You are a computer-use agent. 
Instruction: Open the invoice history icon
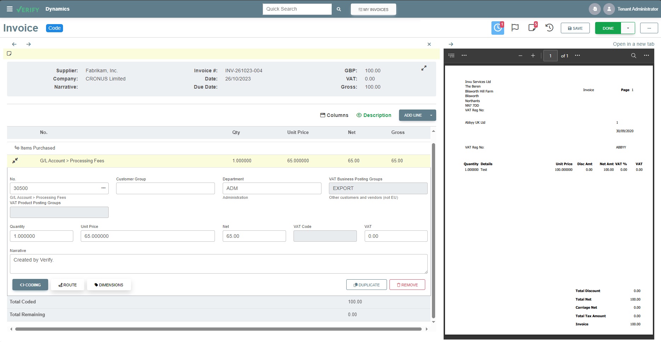pos(549,28)
